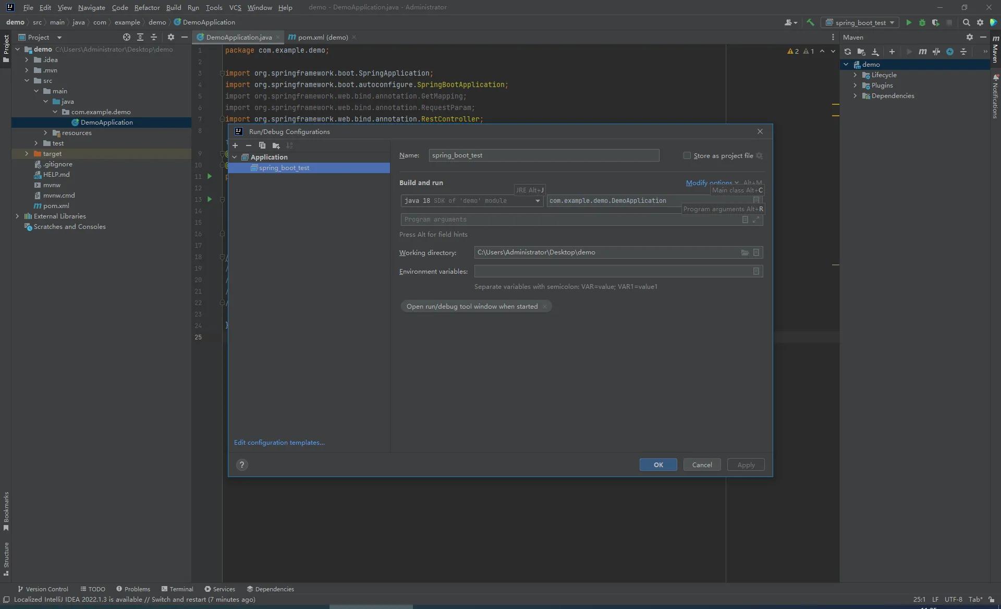Viewport: 1001px width, 609px height.
Task: Collapse the Application configuration group
Action: 235,157
